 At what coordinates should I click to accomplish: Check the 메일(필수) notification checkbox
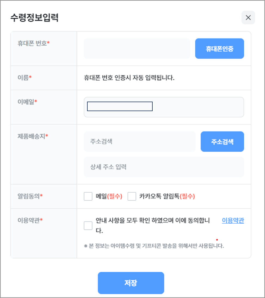[88, 196]
